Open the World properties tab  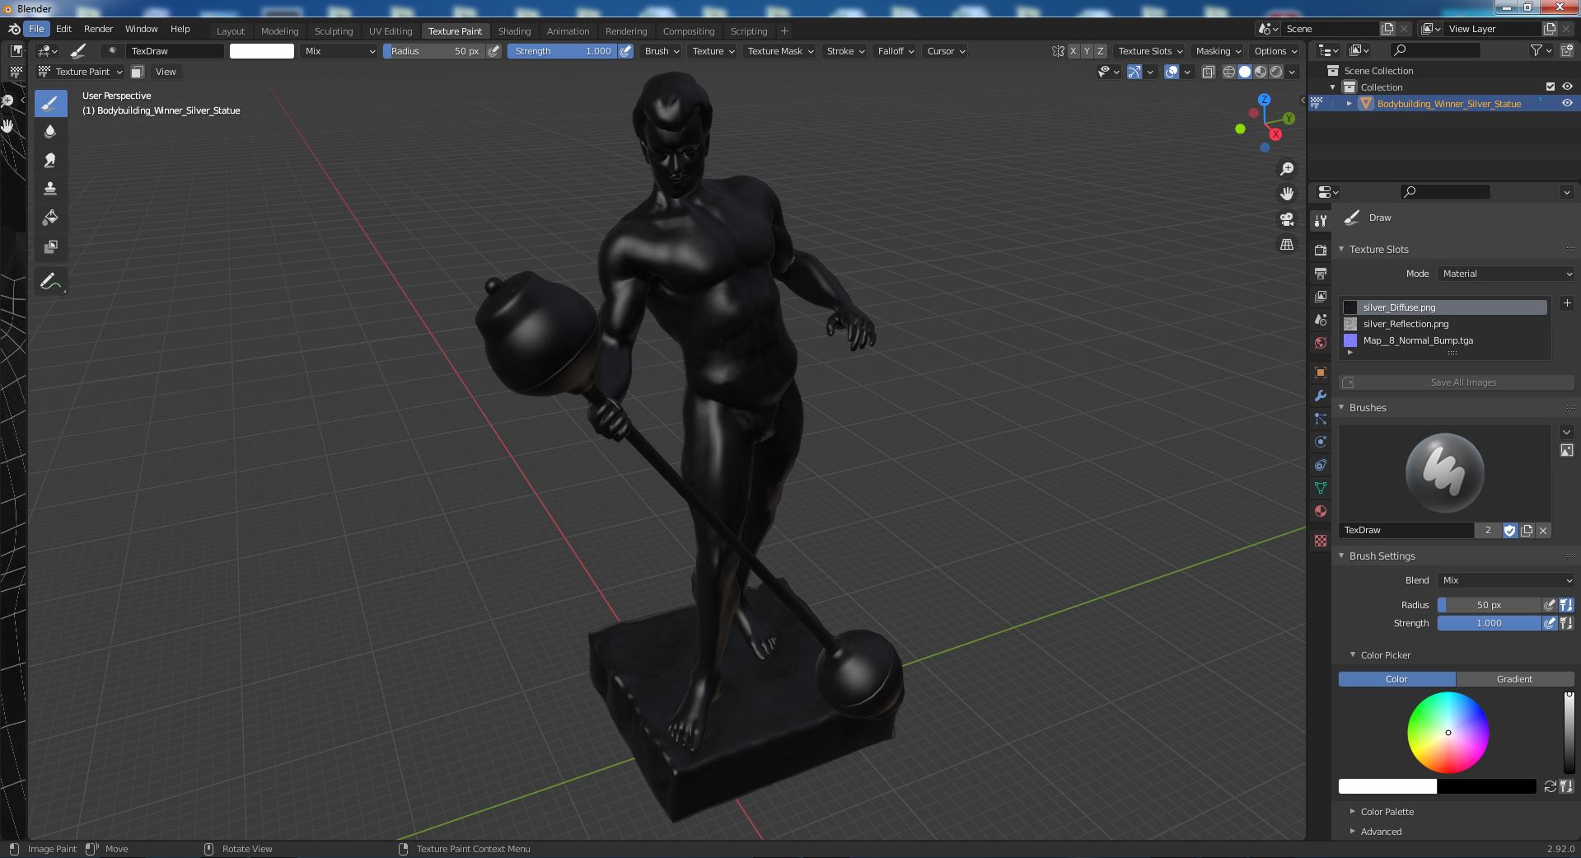pos(1321,342)
